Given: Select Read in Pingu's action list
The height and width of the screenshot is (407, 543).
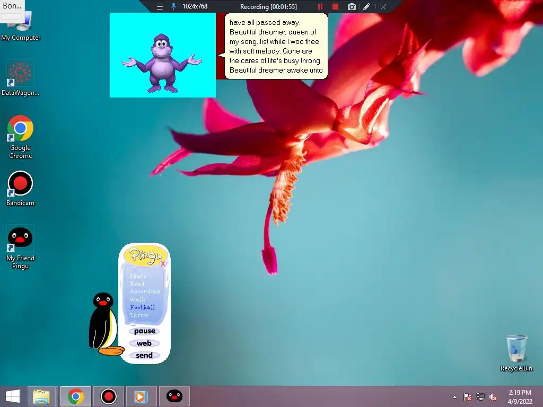Looking at the screenshot, I should click(137, 284).
